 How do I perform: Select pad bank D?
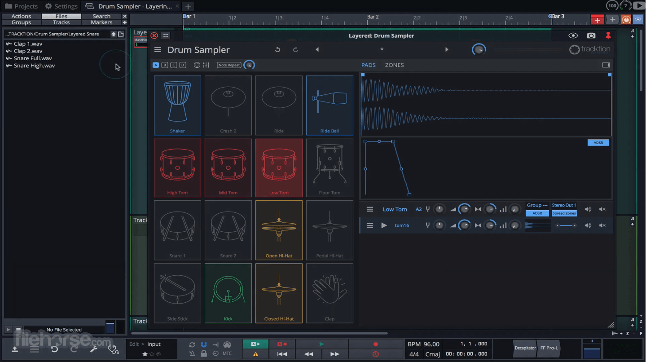point(183,65)
